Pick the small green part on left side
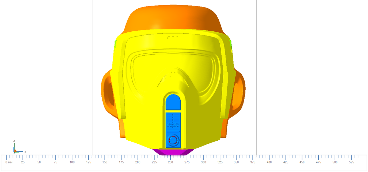This screenshot has height=172, width=368. tap(115, 46)
